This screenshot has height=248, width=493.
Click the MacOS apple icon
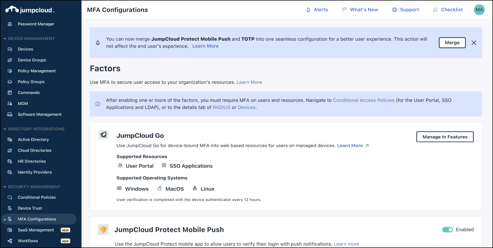160,188
